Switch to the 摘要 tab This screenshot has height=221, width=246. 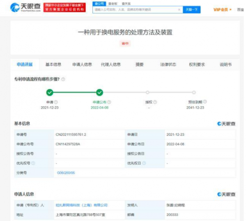click(140, 64)
